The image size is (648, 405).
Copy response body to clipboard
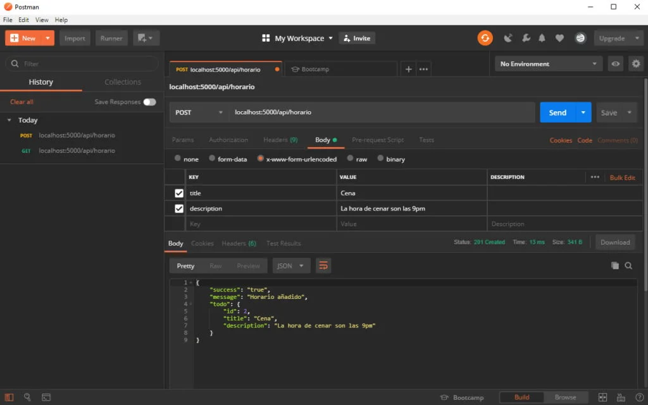pos(615,265)
